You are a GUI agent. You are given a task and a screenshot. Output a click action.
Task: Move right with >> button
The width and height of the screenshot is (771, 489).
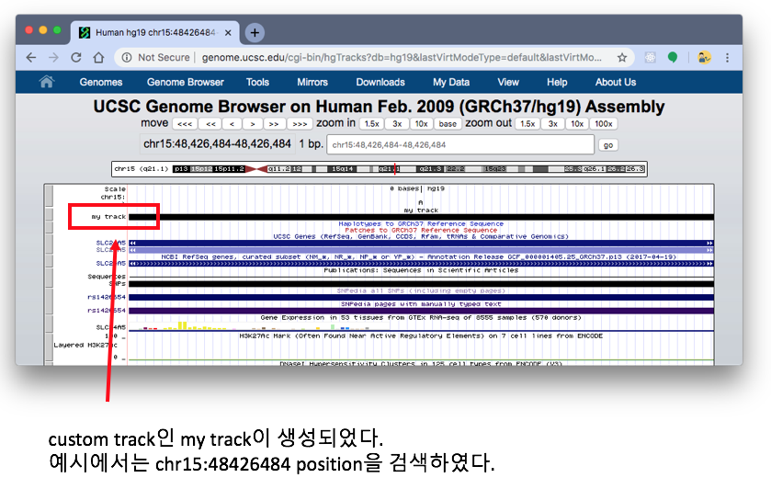click(274, 124)
